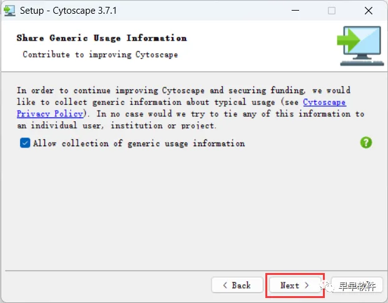Screen dimensions: 388x303
Task: Click the installer computer graphic in header
Action: point(360,46)
